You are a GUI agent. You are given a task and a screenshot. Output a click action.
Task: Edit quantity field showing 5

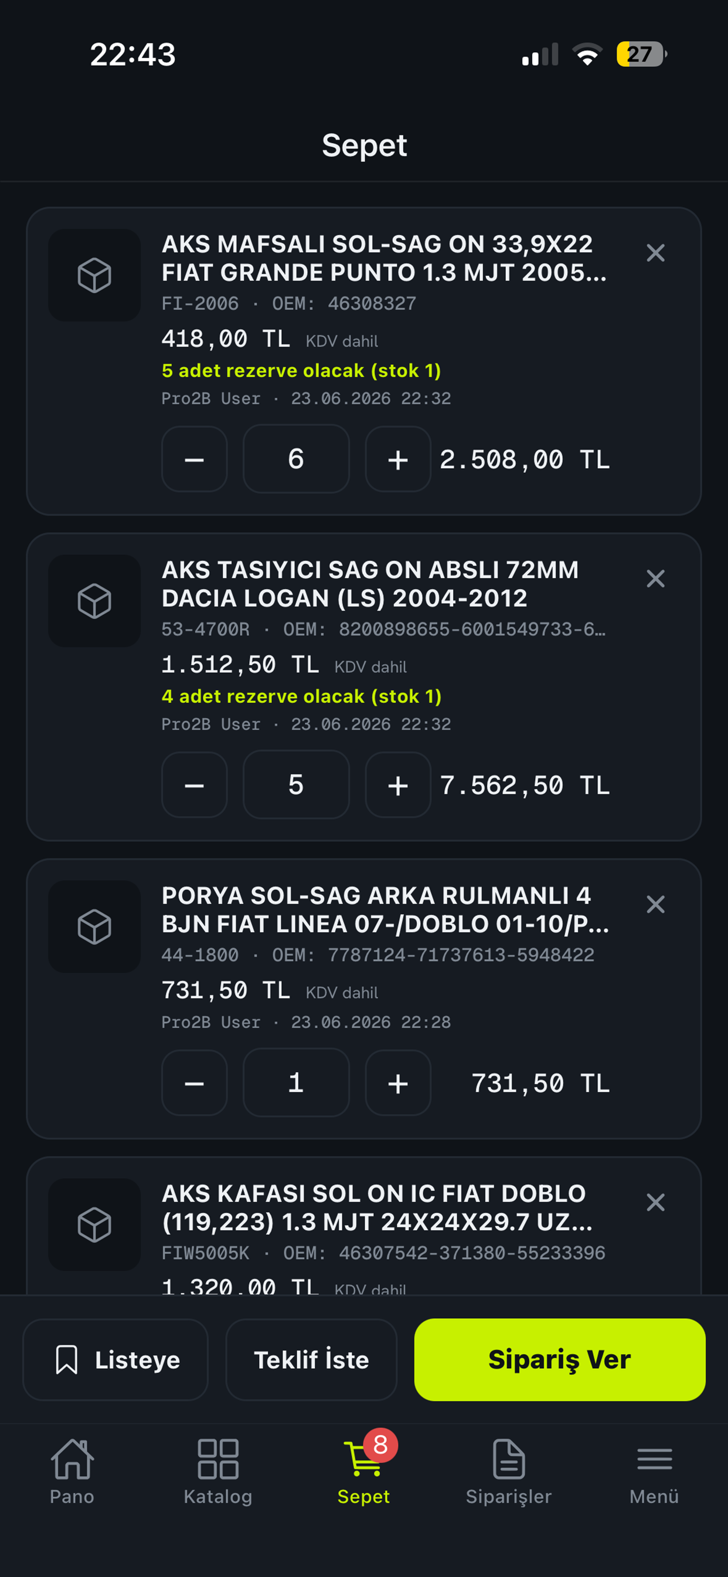click(x=296, y=785)
